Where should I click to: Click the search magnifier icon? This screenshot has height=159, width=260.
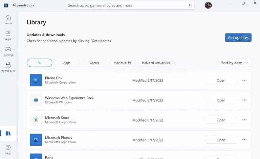coord(190,5)
